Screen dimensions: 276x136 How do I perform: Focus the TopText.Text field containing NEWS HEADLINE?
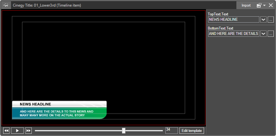coord(233,19)
